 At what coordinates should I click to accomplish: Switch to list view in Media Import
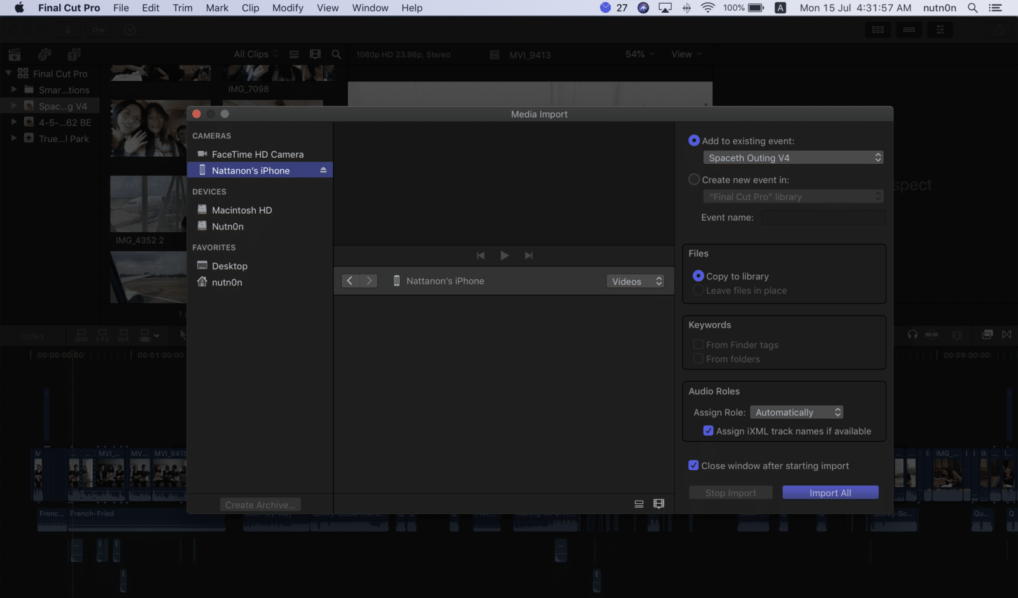point(639,504)
